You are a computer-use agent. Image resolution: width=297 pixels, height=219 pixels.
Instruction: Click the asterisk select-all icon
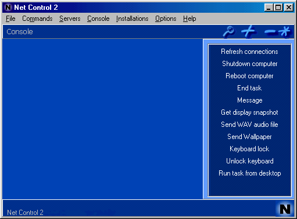coord(285,31)
